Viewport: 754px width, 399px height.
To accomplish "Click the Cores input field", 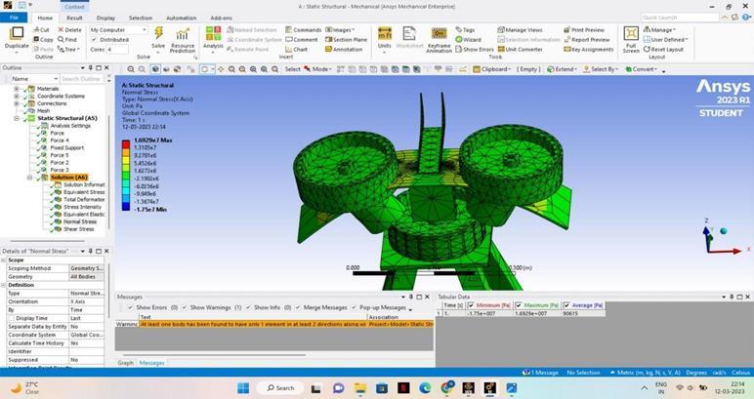I will tap(117, 50).
